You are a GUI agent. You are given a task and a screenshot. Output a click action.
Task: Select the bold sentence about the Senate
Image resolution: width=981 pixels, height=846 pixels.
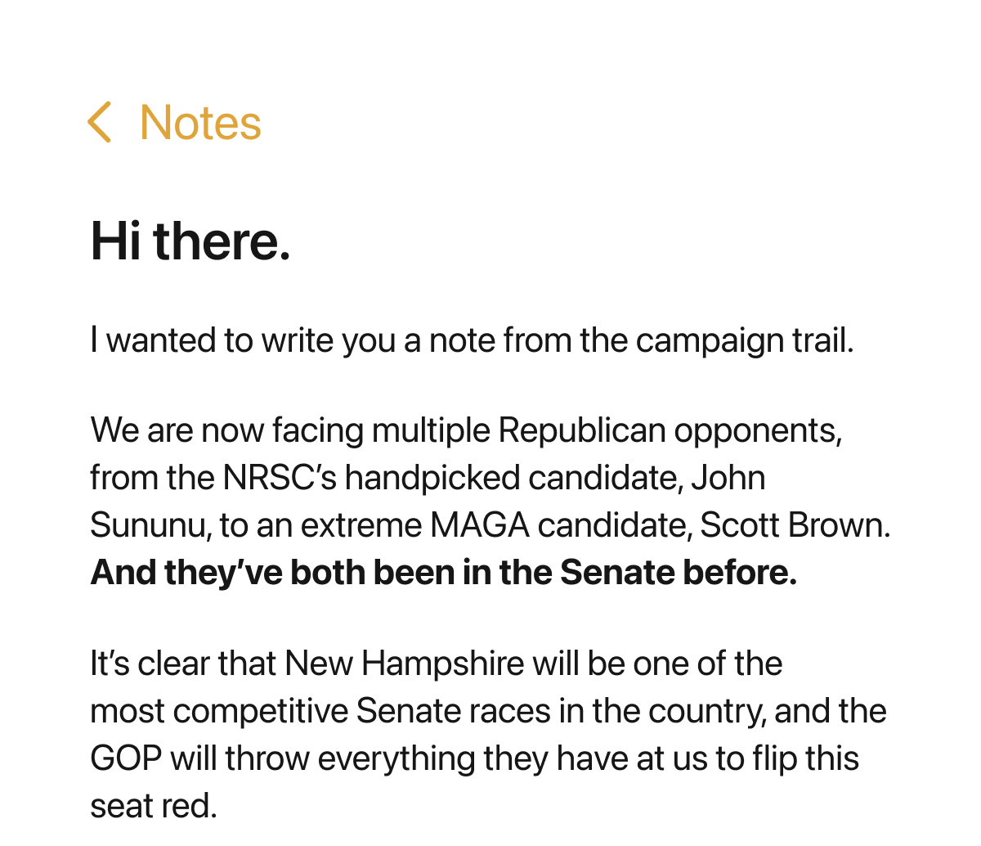click(444, 572)
